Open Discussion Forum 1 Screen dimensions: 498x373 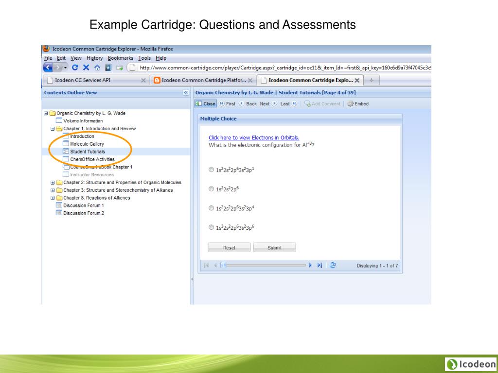click(x=84, y=205)
